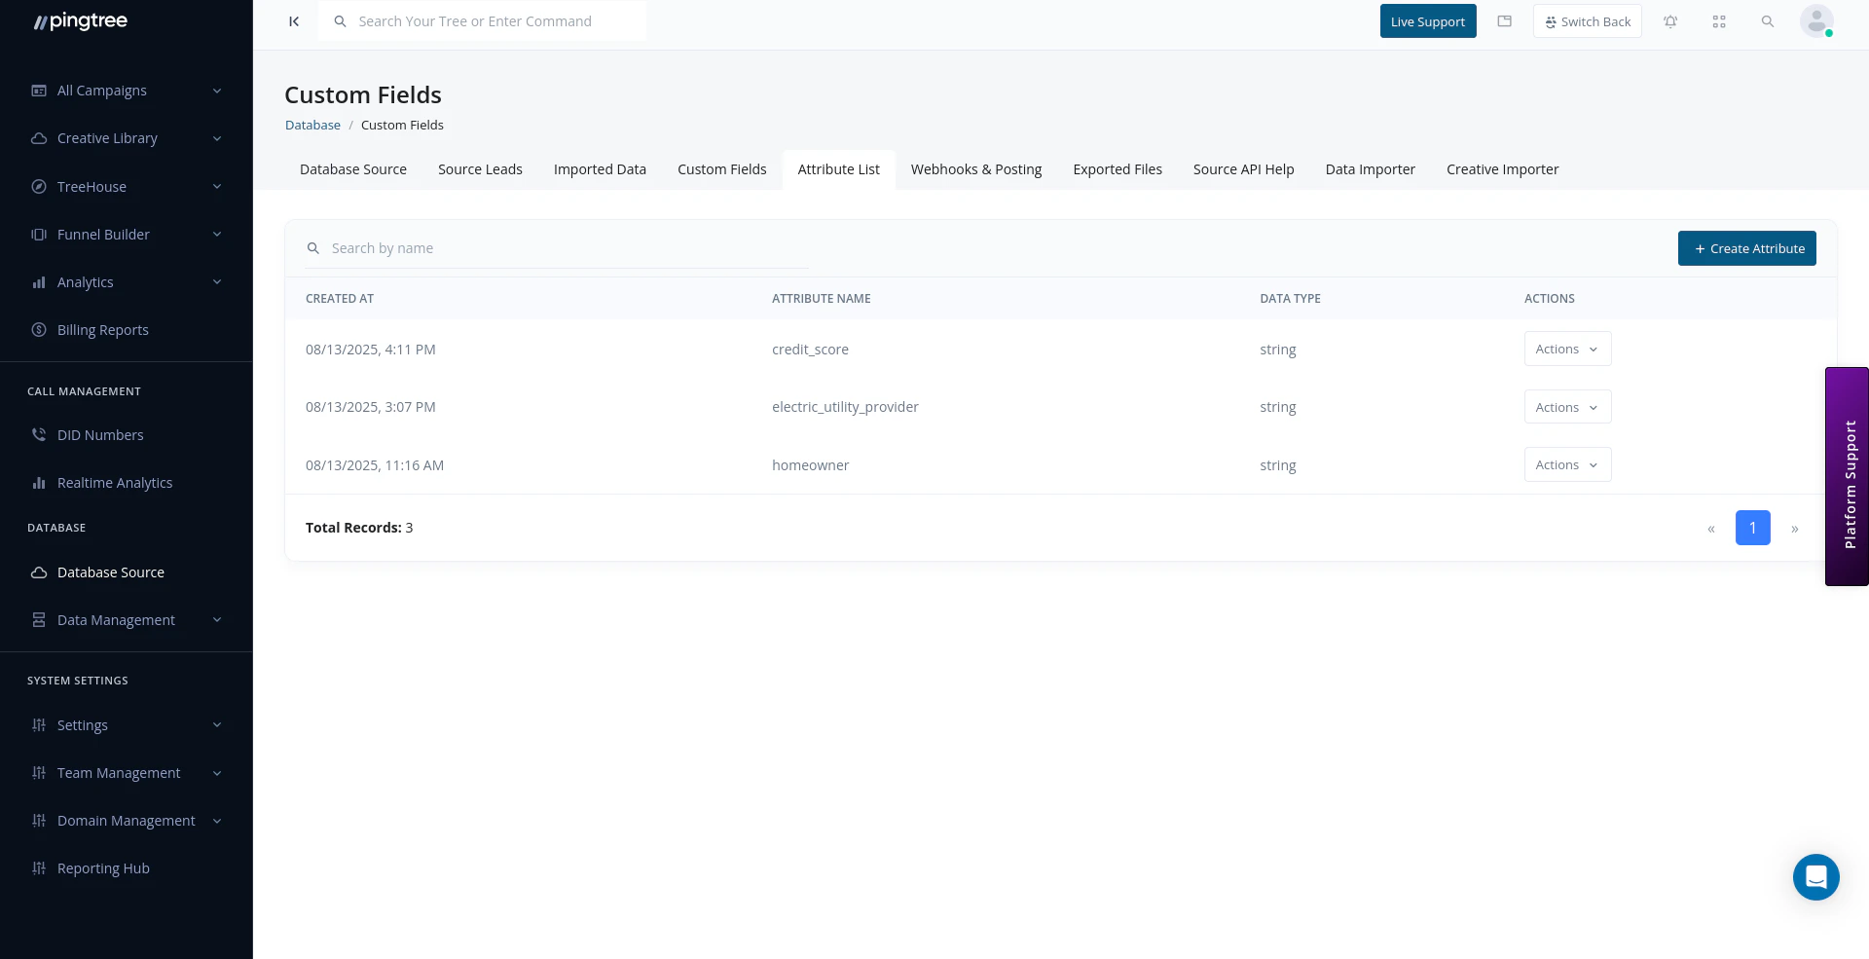Click the search magnifier in top bar

[x=1768, y=20]
